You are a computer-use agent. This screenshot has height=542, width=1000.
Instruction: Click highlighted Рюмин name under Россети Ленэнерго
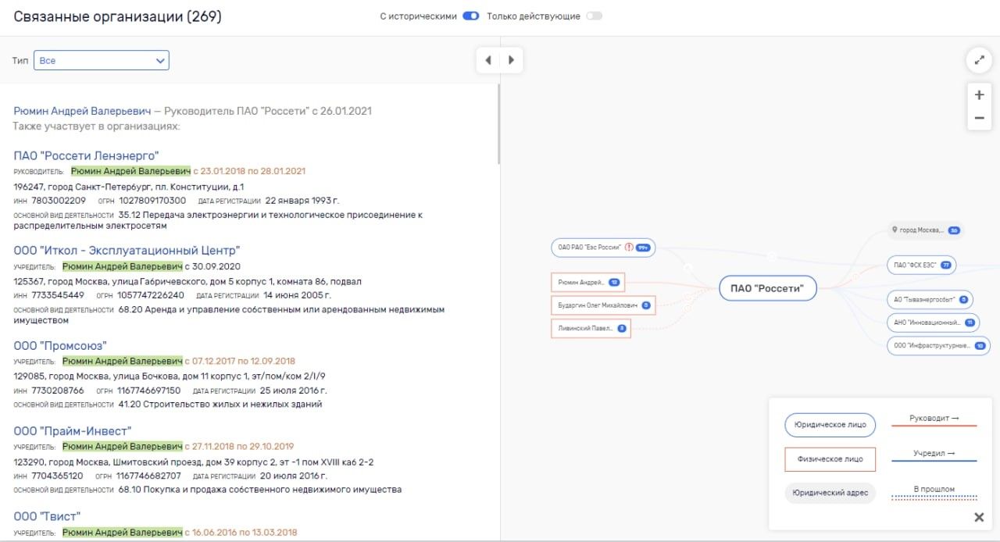coord(130,171)
